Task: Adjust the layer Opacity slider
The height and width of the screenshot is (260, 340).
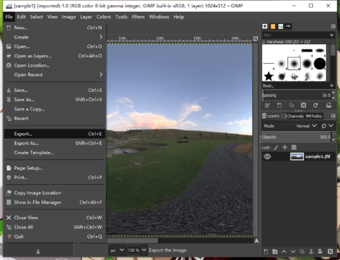Action: (296, 137)
